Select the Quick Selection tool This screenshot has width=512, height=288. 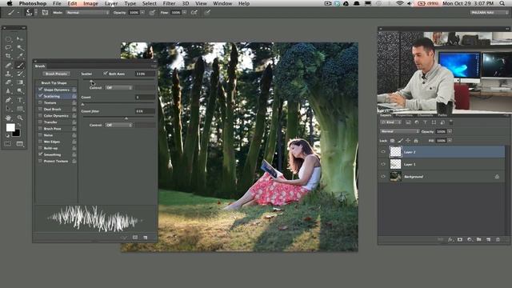pyautogui.click(x=20, y=48)
